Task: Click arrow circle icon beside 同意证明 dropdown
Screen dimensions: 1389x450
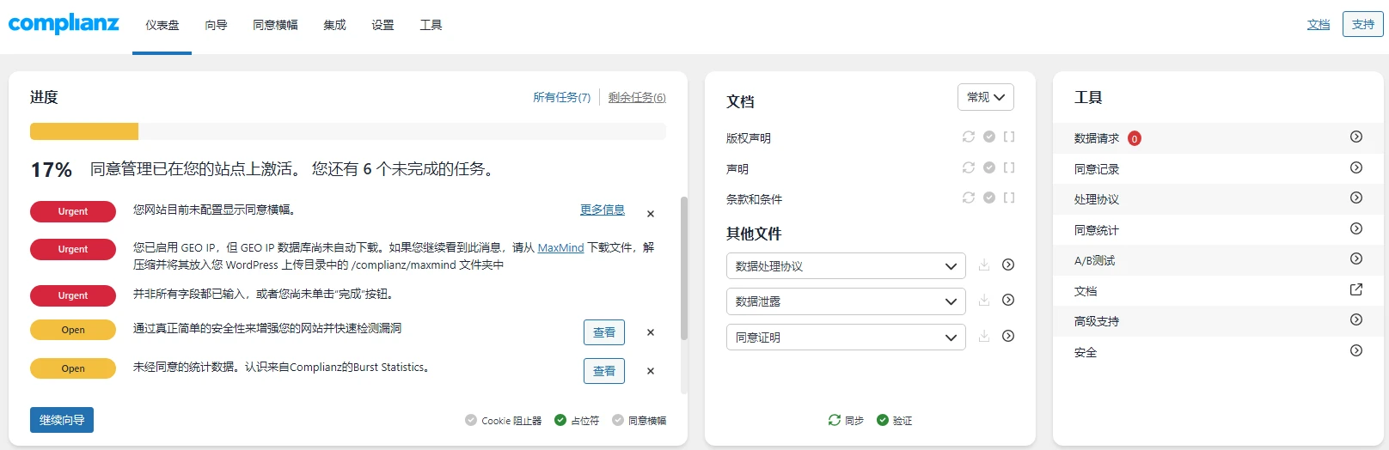Action: tap(1008, 336)
